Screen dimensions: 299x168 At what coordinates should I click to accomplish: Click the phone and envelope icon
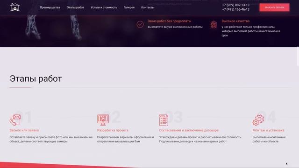point(15,120)
